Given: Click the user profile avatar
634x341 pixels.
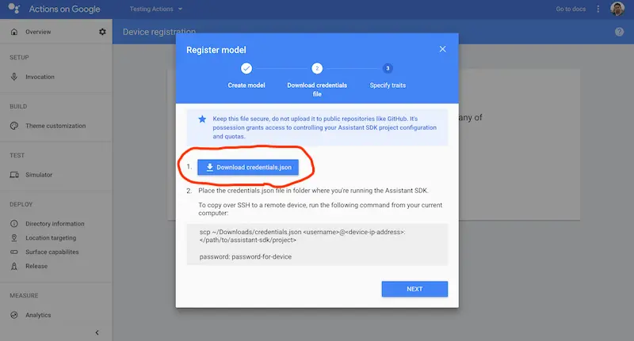Looking at the screenshot, I should tap(617, 9).
